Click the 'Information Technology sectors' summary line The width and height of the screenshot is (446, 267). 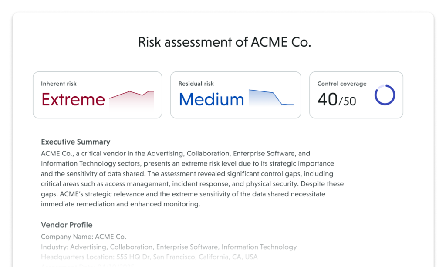coord(187,164)
